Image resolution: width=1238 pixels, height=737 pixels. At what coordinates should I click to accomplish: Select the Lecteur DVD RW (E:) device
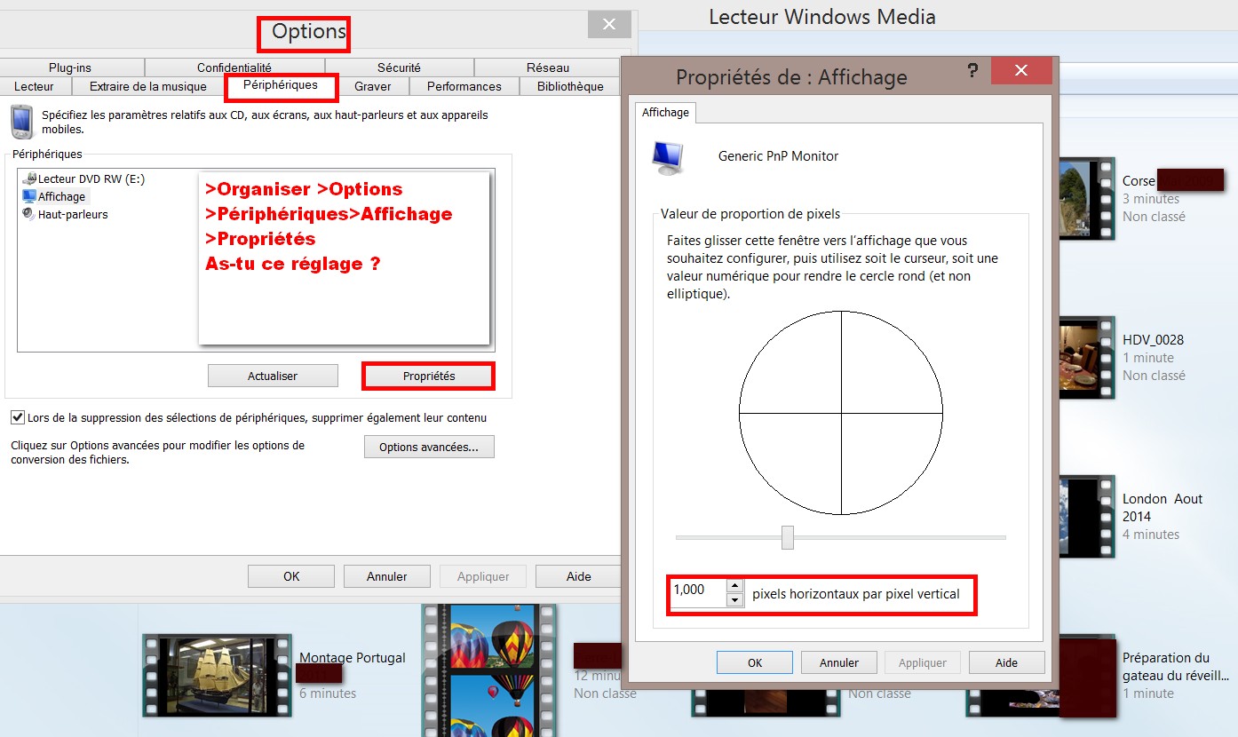83,178
